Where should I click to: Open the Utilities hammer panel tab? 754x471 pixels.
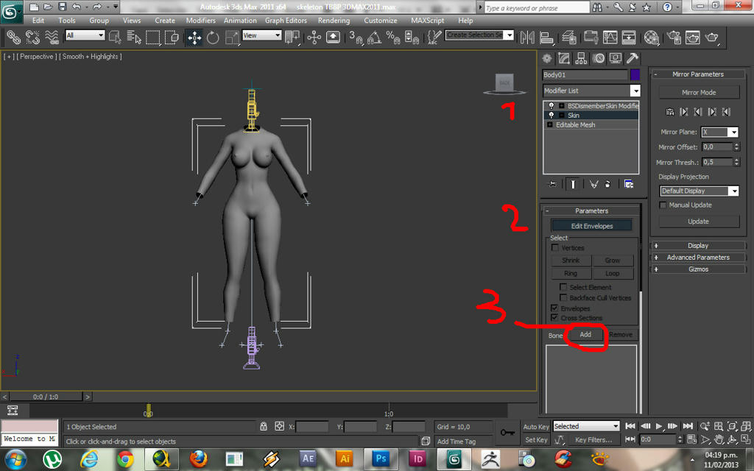[x=633, y=59]
